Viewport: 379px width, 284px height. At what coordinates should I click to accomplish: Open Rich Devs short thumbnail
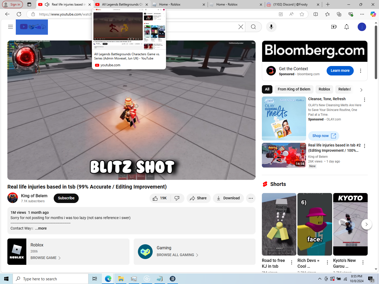click(x=315, y=224)
